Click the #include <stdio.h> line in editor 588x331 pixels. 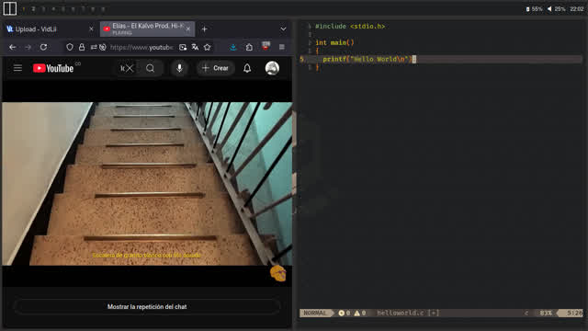pos(350,27)
